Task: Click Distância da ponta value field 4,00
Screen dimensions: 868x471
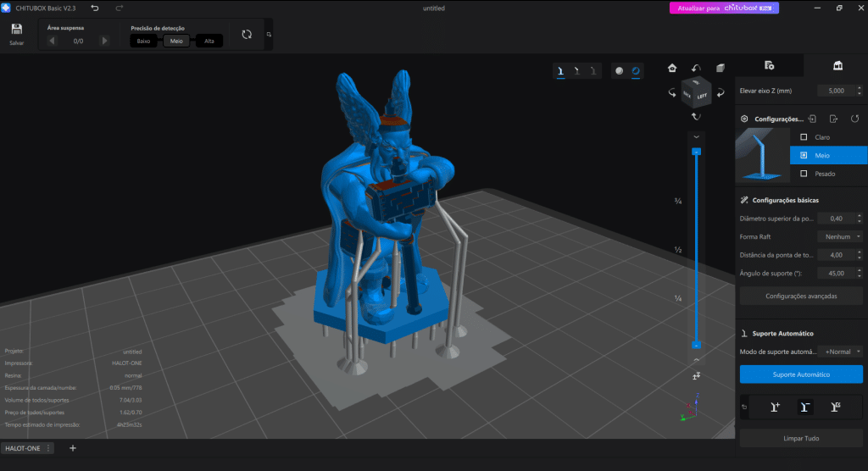Action: pos(837,255)
